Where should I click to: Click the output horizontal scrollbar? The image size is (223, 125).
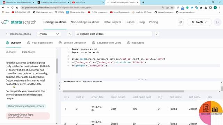pos(123,91)
